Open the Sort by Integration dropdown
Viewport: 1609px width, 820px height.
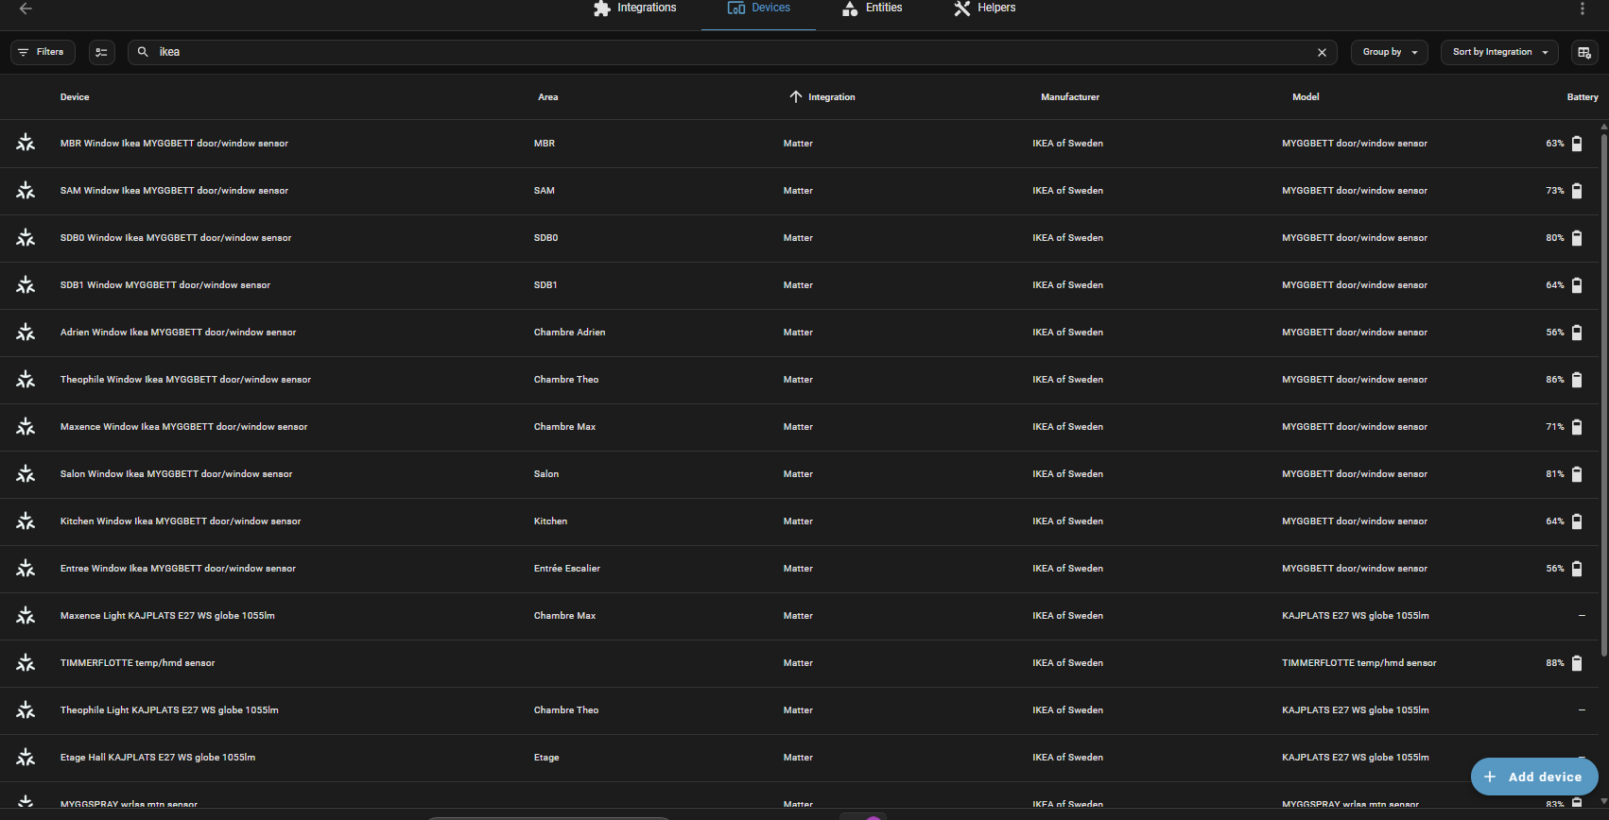(1500, 52)
